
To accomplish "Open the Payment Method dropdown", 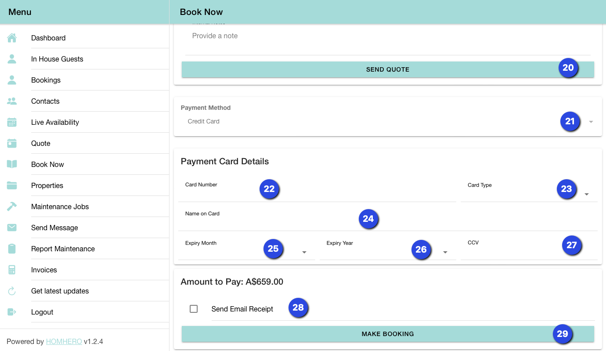I will 386,122.
